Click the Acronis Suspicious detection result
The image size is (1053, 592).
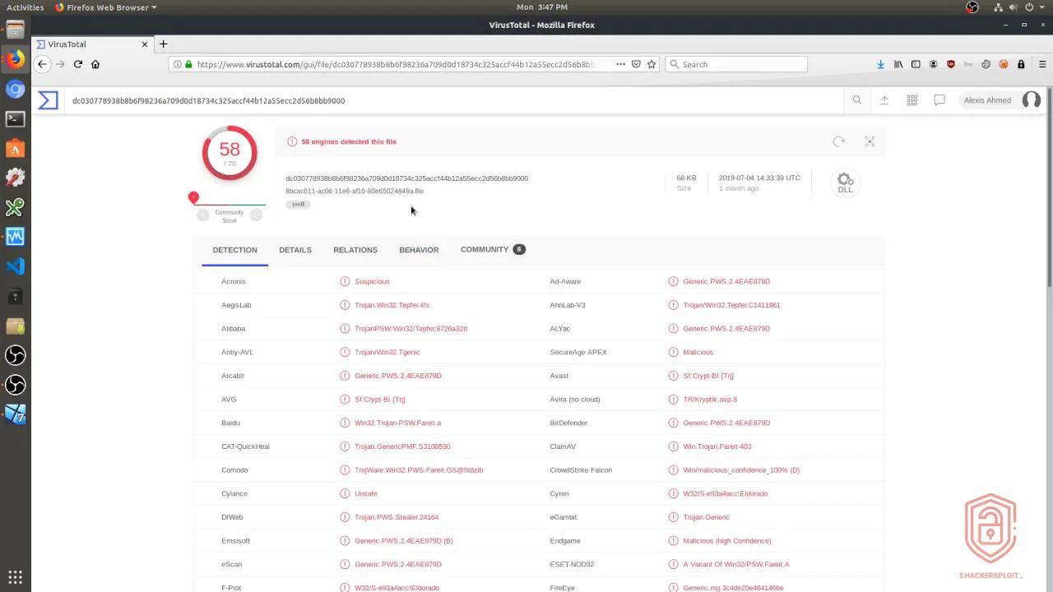tap(372, 281)
